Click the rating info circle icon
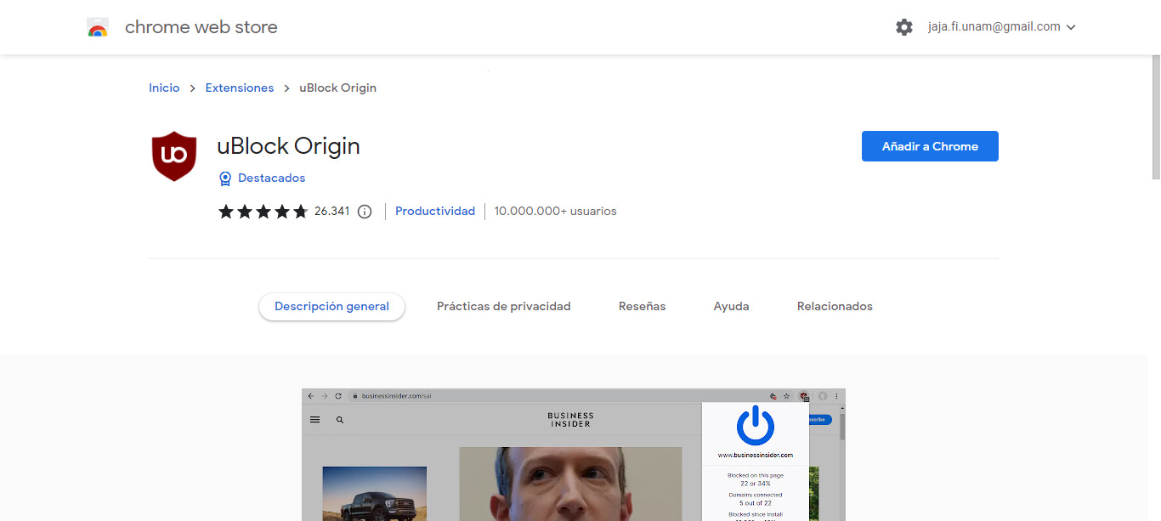This screenshot has width=1161, height=521. coord(365,212)
